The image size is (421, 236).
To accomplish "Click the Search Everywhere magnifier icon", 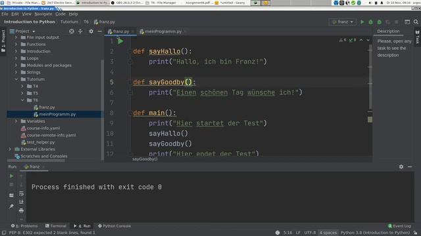I will coord(416,22).
